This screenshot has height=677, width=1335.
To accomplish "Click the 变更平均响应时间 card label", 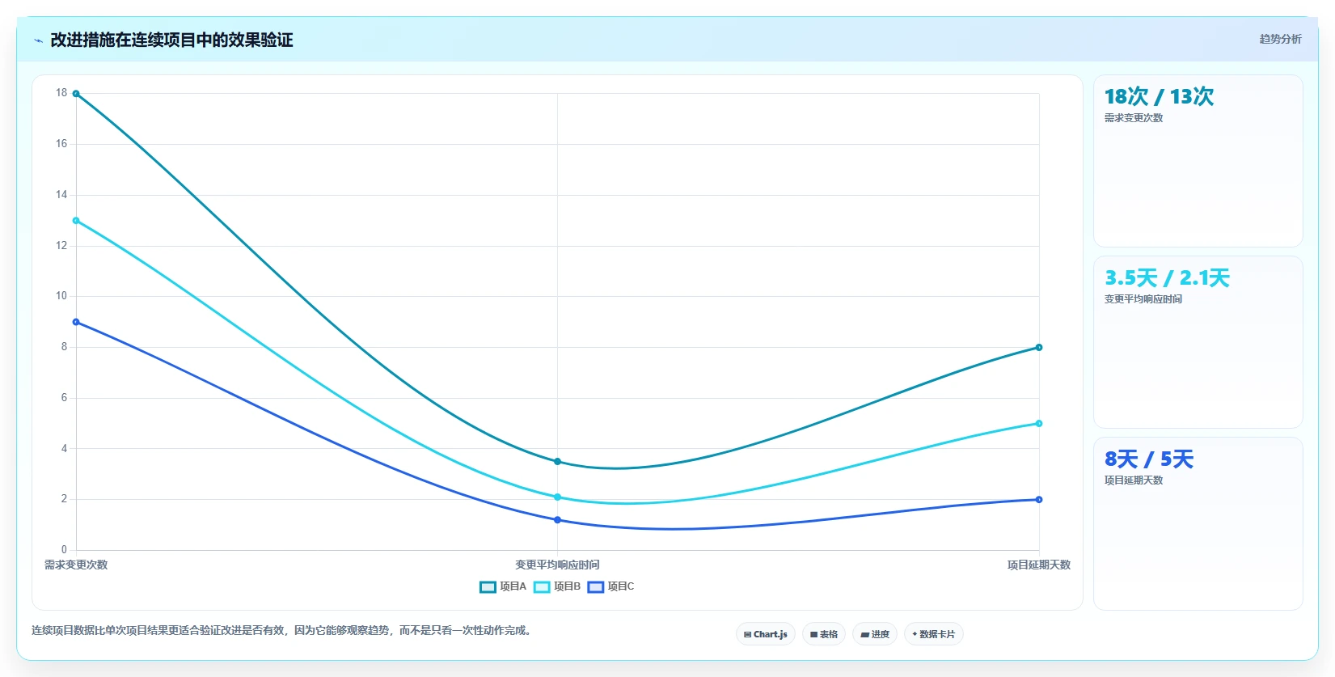I will [x=1143, y=299].
